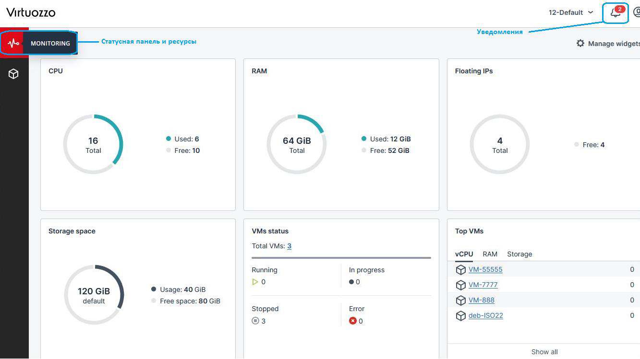Open the virtual machines cube icon in sidebar
Viewport: 640px width, 359px height.
(x=13, y=74)
